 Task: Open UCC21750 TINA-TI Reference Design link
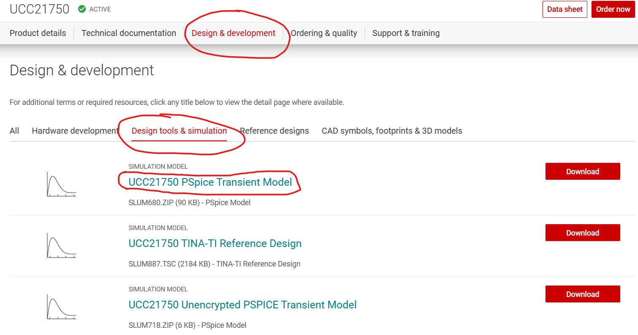tap(215, 243)
